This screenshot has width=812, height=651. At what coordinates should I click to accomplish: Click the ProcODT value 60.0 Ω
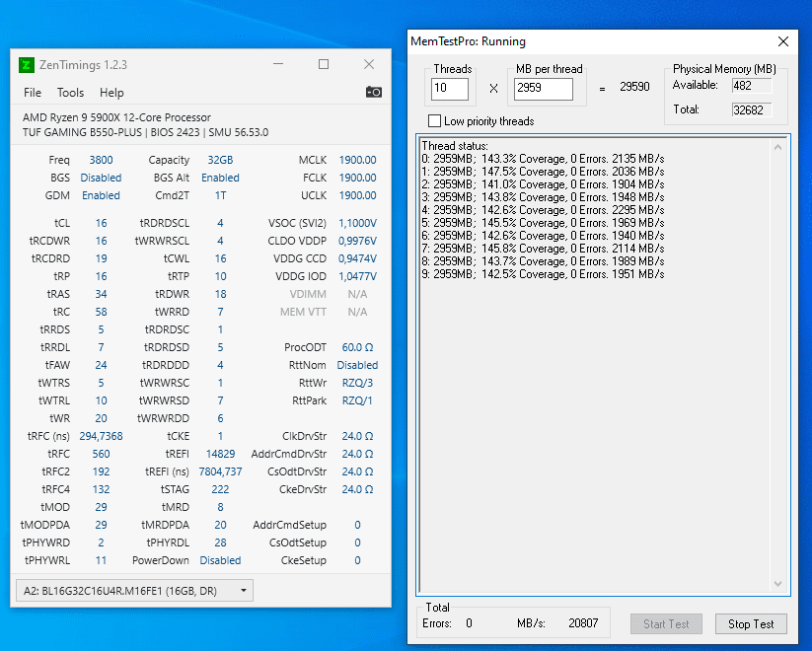[x=357, y=347]
